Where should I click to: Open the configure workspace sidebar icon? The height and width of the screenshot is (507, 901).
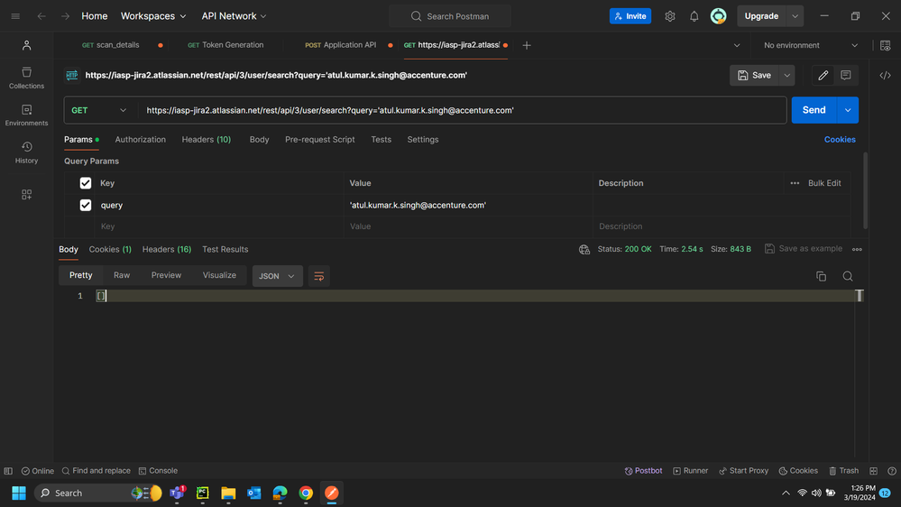pyautogui.click(x=26, y=195)
